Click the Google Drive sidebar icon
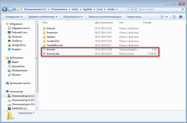 [x=9, y=45]
